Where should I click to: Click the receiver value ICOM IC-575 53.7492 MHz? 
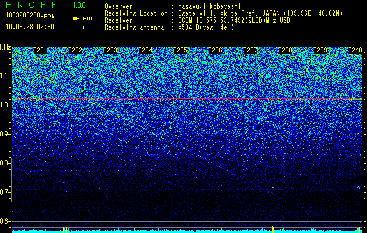coord(234,20)
